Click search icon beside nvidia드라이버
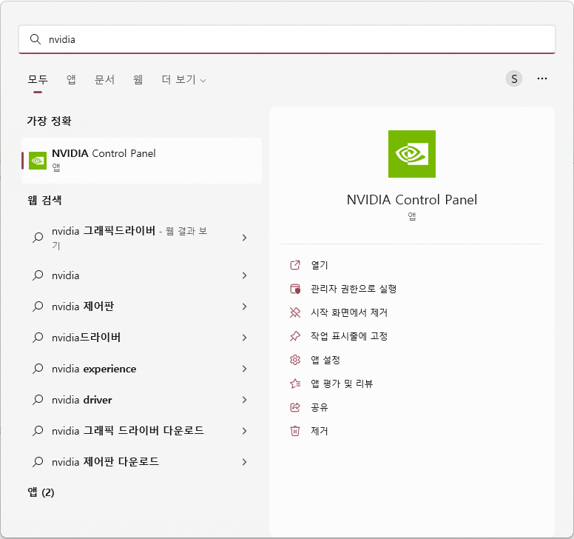574x539 pixels. (38, 338)
